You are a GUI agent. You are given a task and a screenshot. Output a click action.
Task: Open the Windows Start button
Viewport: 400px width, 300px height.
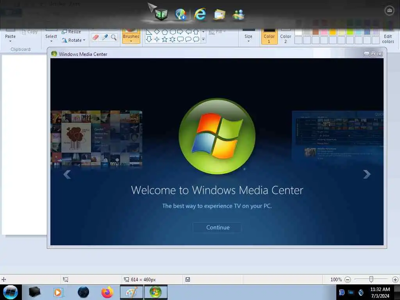coord(10,292)
